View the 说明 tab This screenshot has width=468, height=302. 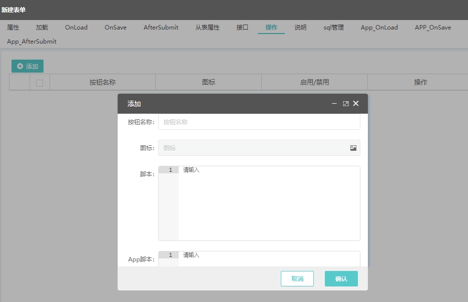(x=300, y=28)
